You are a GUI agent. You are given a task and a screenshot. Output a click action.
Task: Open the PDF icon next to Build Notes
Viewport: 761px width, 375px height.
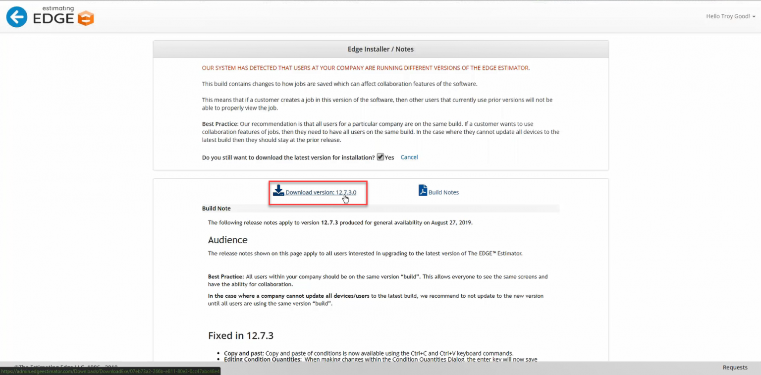pos(423,190)
